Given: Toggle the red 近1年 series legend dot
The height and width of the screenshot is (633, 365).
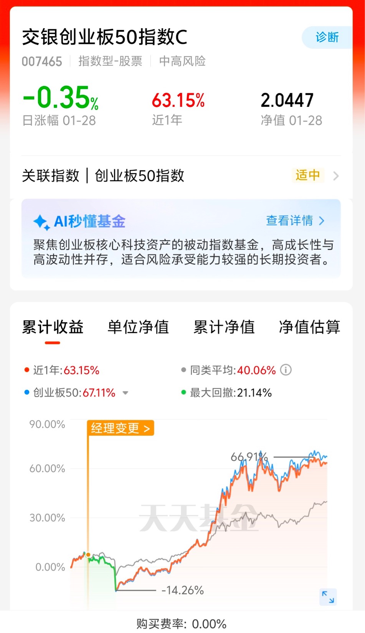Looking at the screenshot, I should (x=27, y=370).
